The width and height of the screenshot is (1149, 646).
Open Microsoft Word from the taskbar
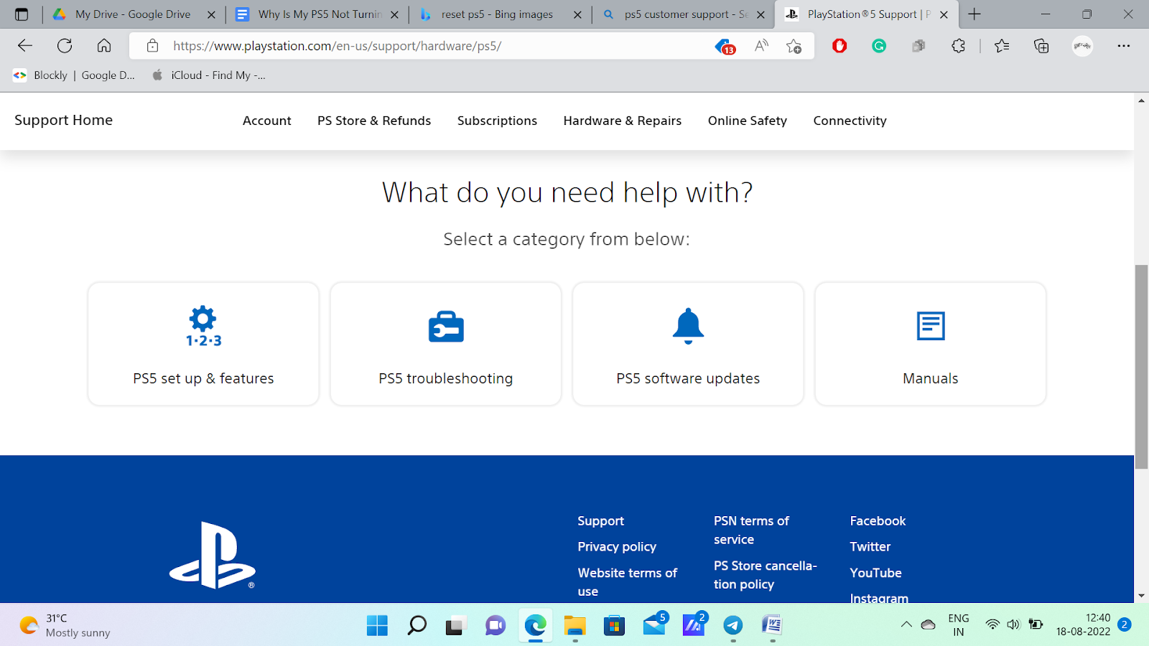coord(772,625)
